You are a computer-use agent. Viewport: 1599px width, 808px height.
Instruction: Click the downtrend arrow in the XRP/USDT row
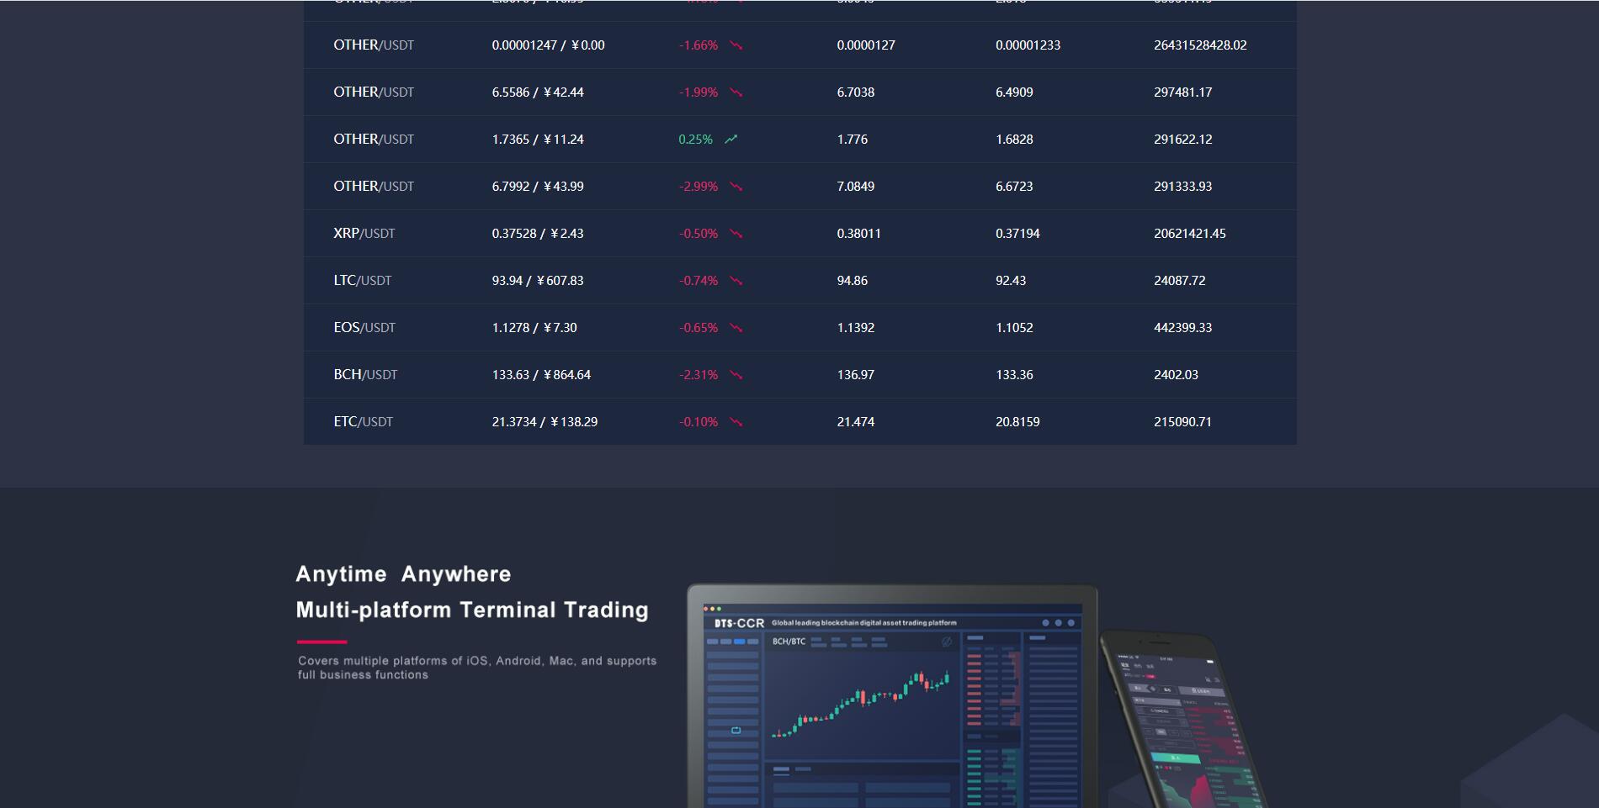pos(736,234)
